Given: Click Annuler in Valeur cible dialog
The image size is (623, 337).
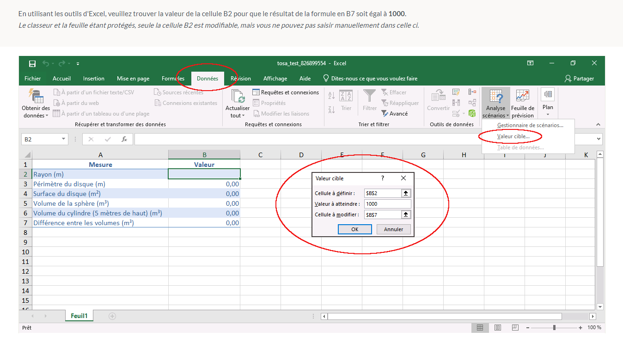Looking at the screenshot, I should pyautogui.click(x=393, y=229).
